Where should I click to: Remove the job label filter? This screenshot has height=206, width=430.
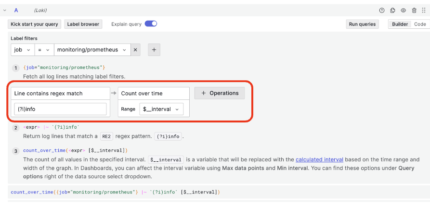(136, 50)
